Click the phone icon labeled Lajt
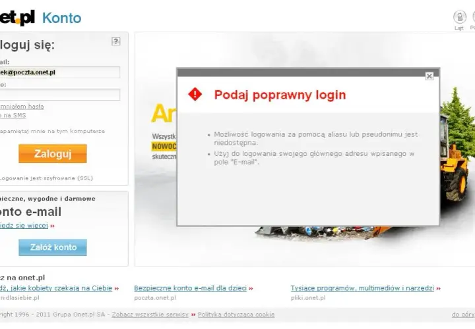 tap(459, 17)
